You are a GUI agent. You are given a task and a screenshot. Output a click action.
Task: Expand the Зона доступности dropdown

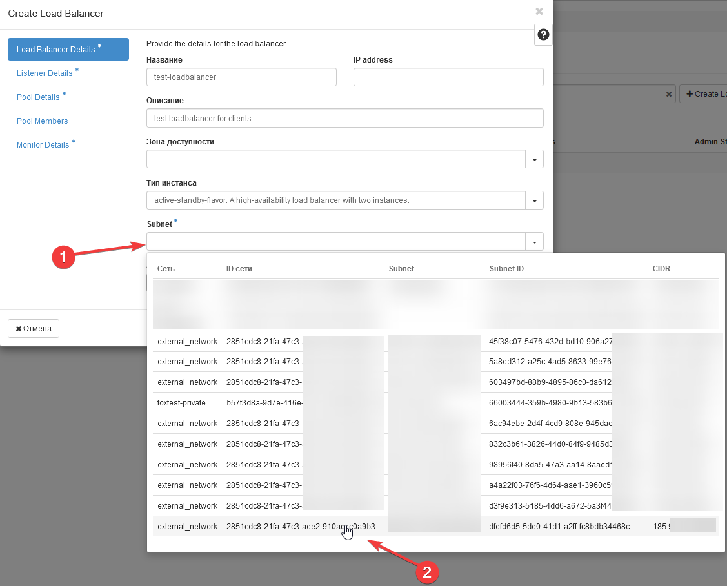[x=534, y=159]
